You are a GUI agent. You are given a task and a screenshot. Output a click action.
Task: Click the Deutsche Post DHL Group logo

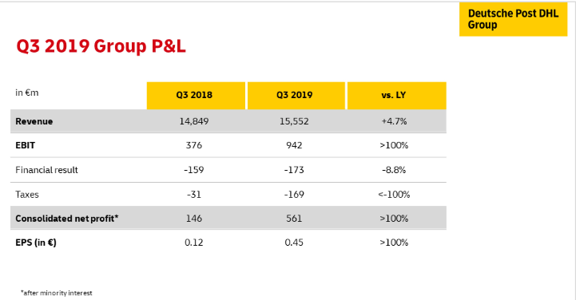(x=513, y=19)
